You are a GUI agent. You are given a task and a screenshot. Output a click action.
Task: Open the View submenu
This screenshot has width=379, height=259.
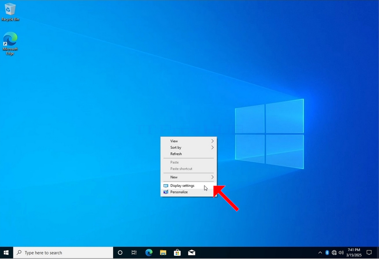click(188, 141)
